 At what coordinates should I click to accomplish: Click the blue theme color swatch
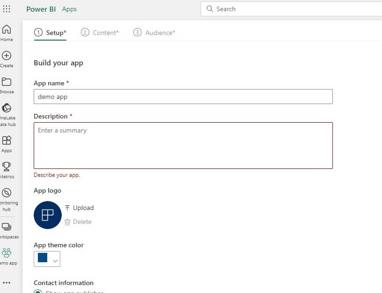click(43, 258)
